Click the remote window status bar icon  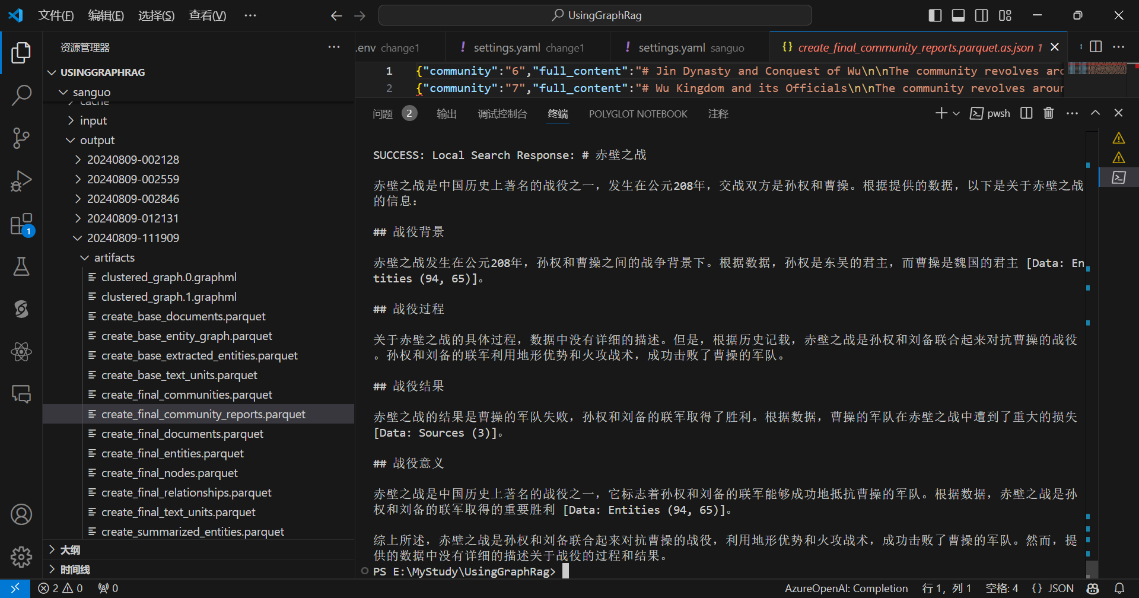point(15,588)
